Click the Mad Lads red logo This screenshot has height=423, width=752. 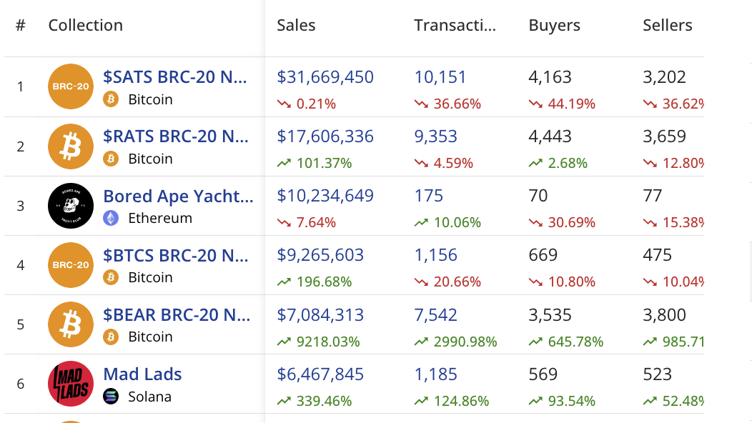click(x=71, y=384)
